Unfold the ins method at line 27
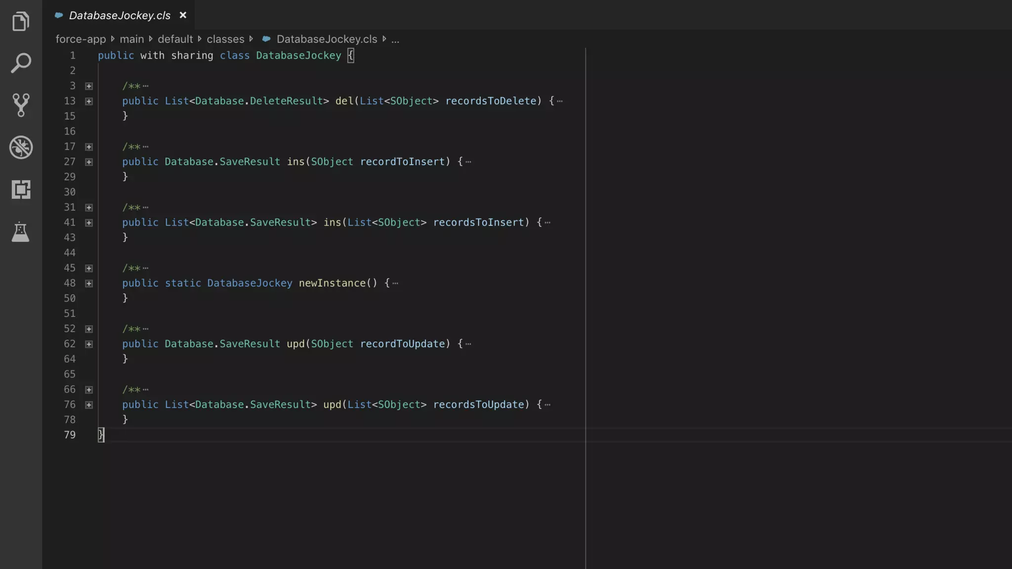The image size is (1012, 569). click(x=89, y=162)
